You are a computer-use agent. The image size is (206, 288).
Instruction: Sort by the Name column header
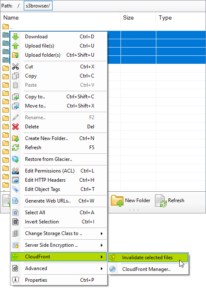click(11, 18)
